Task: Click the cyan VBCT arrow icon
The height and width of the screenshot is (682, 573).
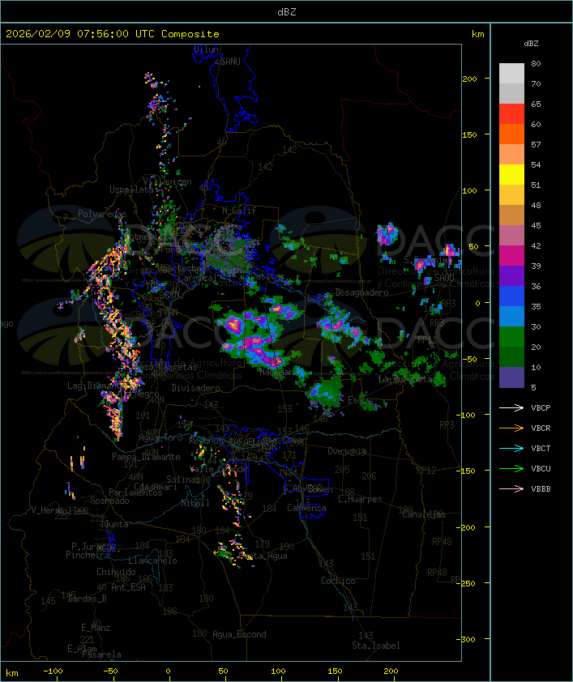Action: coord(511,448)
